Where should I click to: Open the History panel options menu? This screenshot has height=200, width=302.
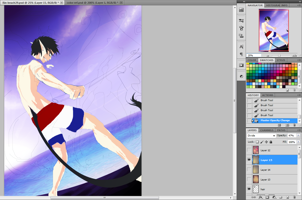pyautogui.click(x=299, y=95)
